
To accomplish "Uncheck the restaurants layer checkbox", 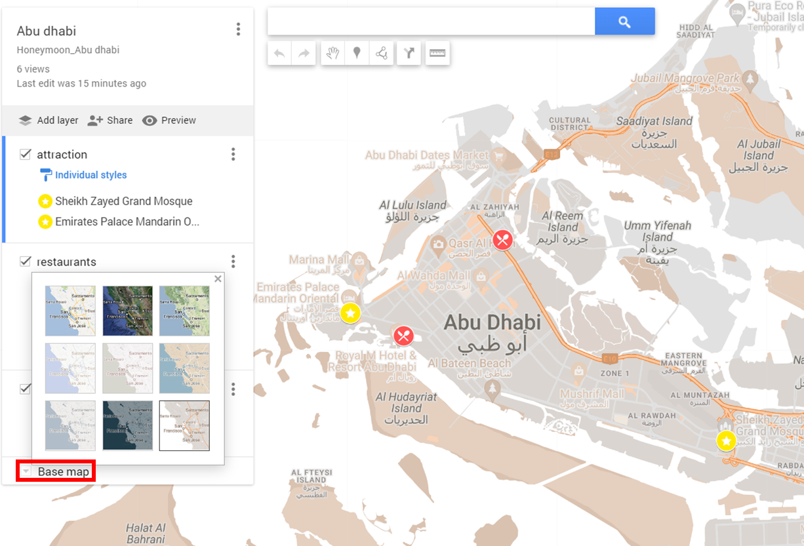I will point(26,262).
